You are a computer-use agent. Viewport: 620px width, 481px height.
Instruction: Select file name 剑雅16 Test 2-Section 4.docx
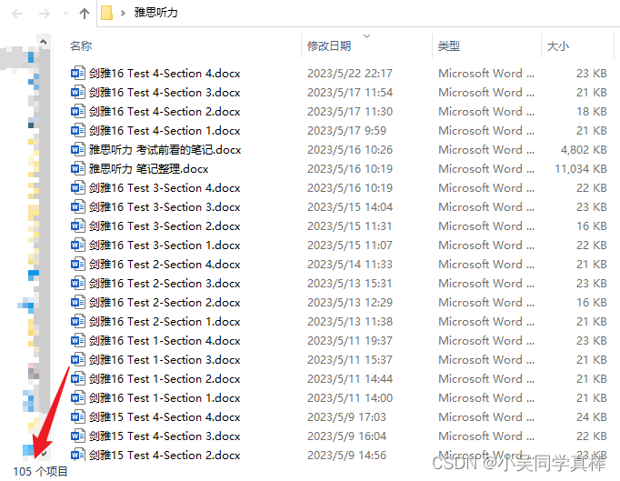(165, 264)
